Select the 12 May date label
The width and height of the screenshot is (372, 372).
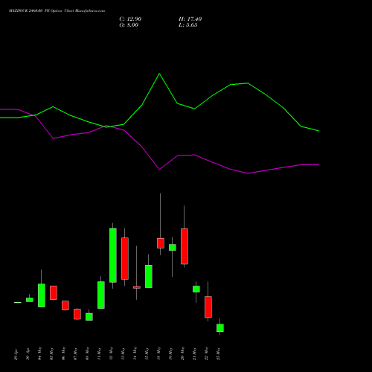(112, 353)
